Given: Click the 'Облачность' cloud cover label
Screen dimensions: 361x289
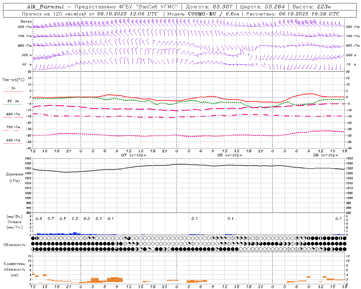Looking at the screenshot, I should (14, 245).
